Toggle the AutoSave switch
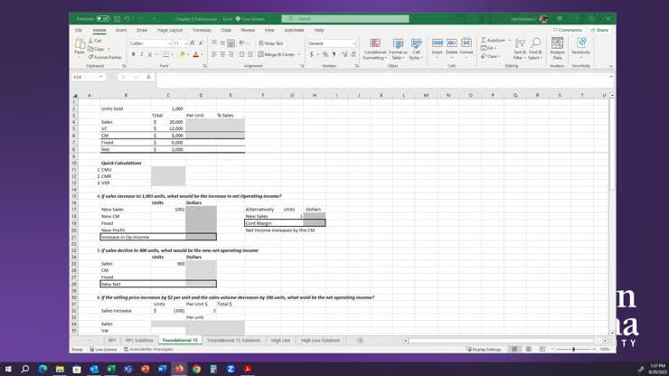The width and height of the screenshot is (669, 376). click(101, 19)
